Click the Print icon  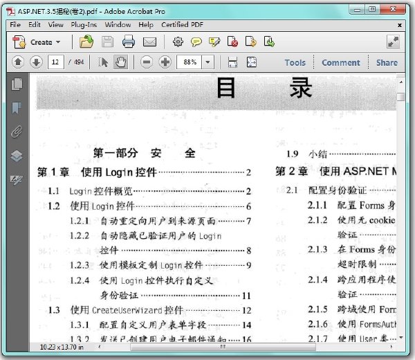click(x=129, y=42)
